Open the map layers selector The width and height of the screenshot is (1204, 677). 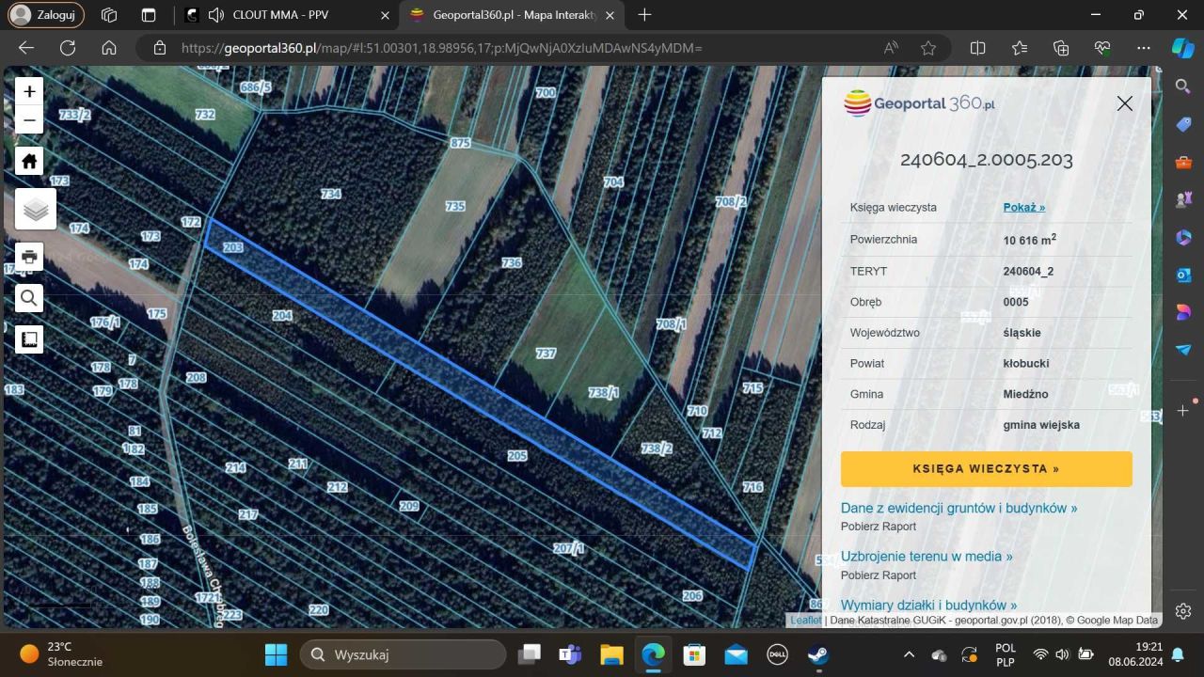click(36, 209)
